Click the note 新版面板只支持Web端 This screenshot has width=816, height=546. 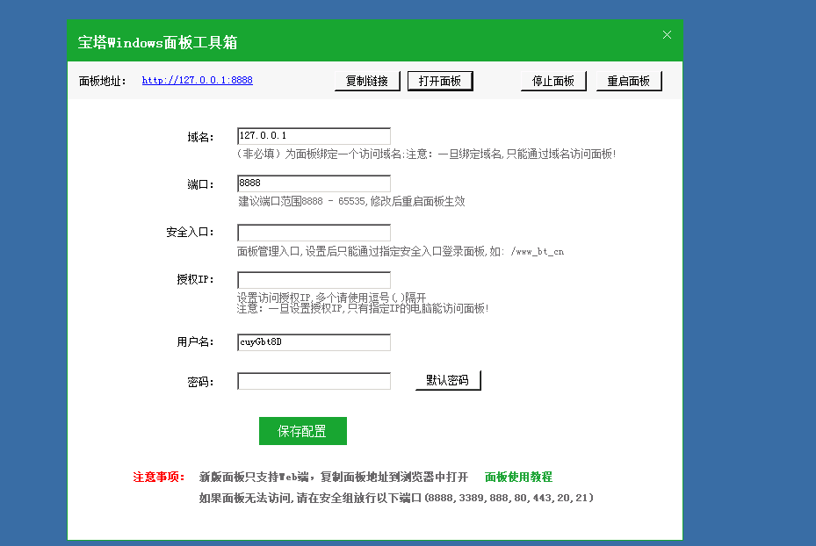334,477
